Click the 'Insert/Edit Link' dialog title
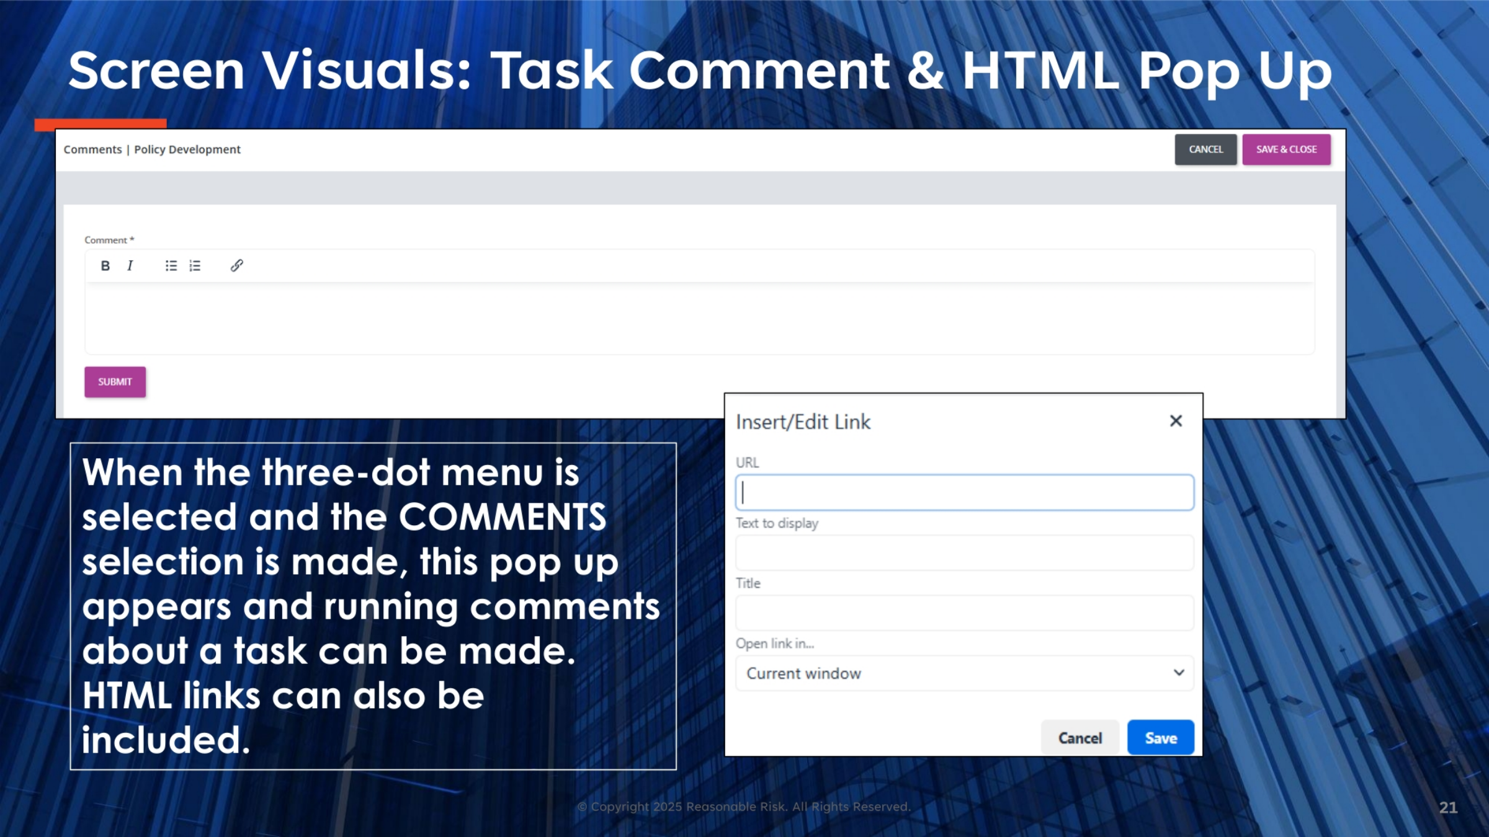This screenshot has width=1489, height=837. click(803, 422)
